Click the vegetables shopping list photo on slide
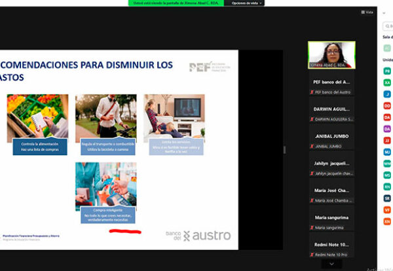 (x=37, y=116)
